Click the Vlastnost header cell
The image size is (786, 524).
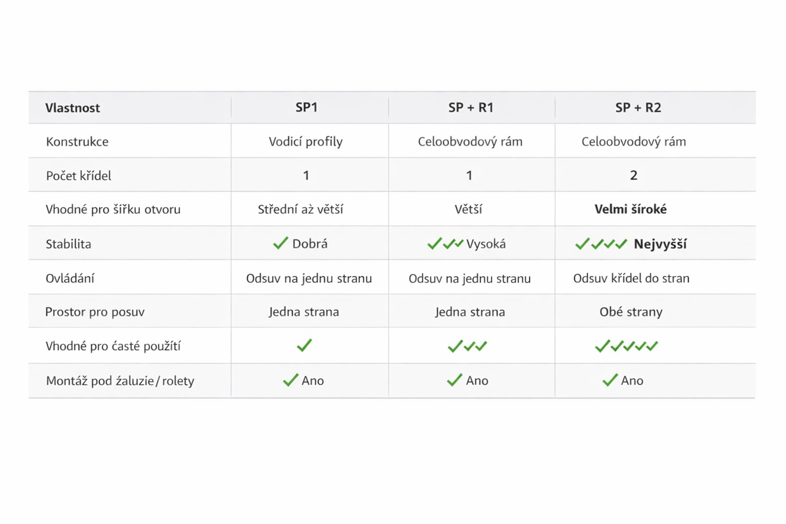coord(73,108)
